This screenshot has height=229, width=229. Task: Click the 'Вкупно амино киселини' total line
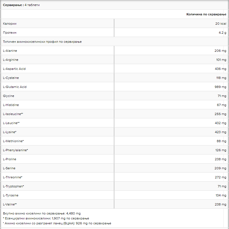tap(42, 213)
